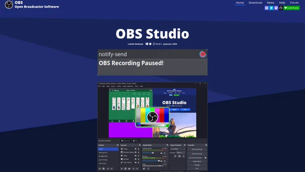
Task: Click the OBS logo in the header
Action: click(9, 4)
